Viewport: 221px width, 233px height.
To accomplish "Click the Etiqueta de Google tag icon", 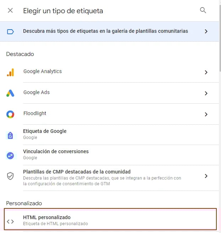I will coord(10,135).
